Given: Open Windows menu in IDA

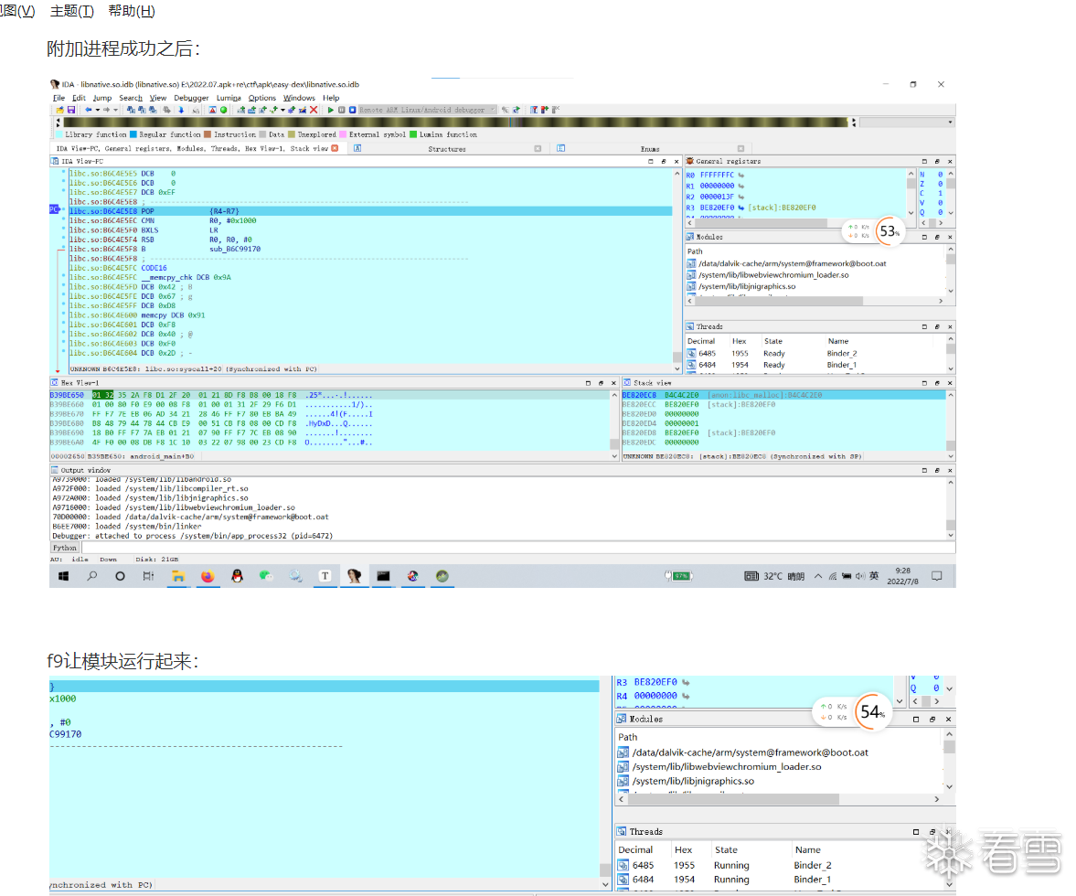Looking at the screenshot, I should pyautogui.click(x=299, y=98).
